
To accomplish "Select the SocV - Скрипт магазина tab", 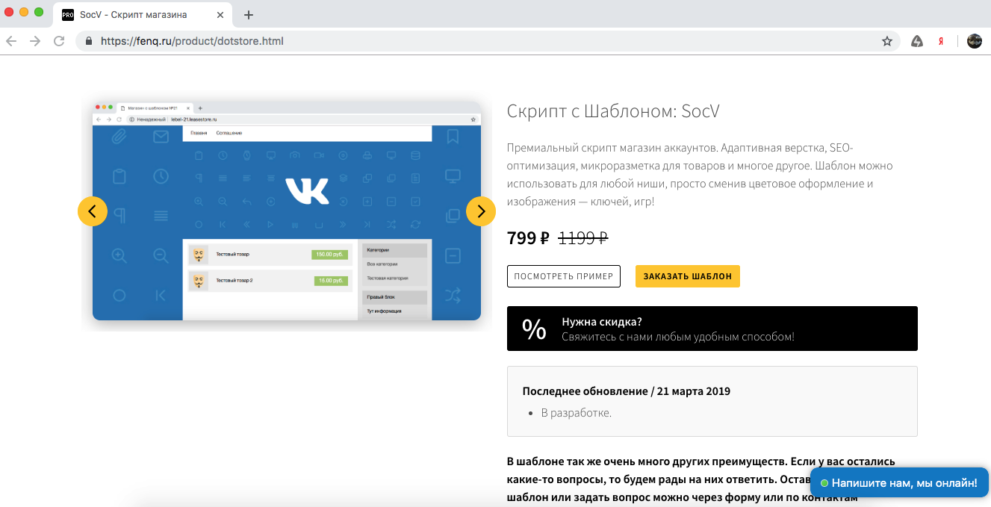I will [x=144, y=15].
